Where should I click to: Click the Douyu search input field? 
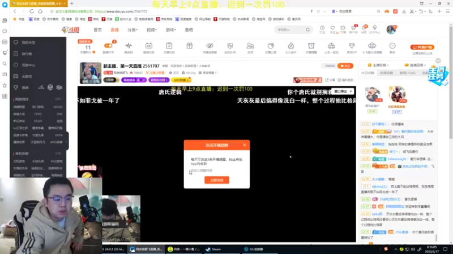coord(290,30)
